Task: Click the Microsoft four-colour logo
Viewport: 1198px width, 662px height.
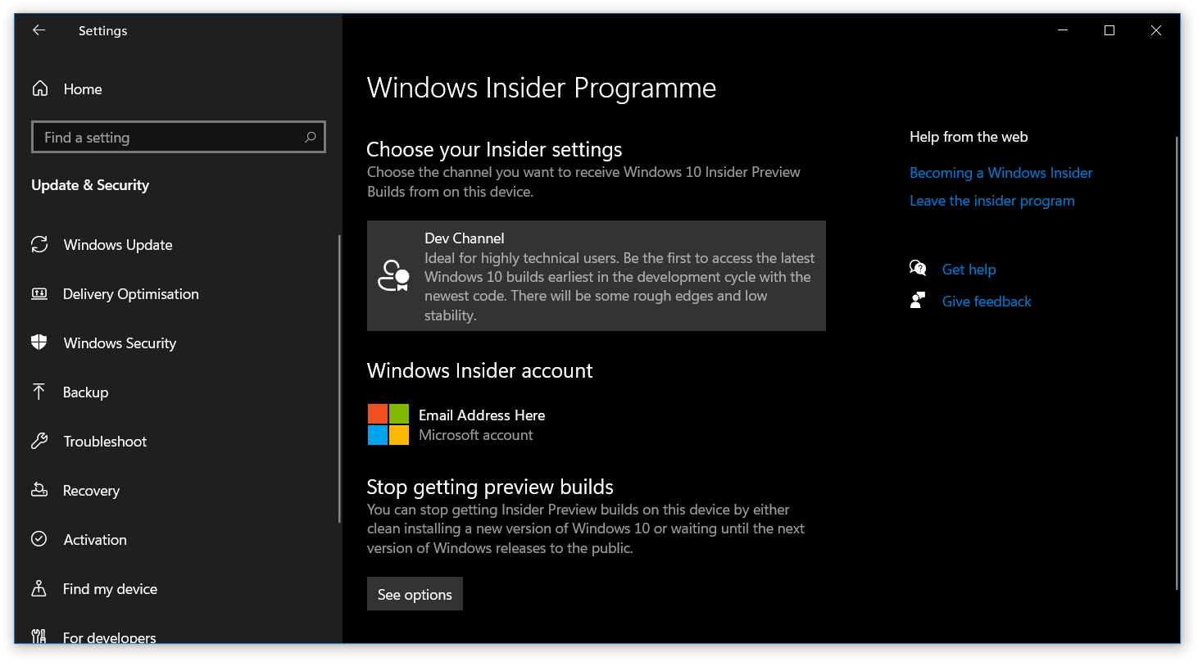Action: pyautogui.click(x=388, y=424)
